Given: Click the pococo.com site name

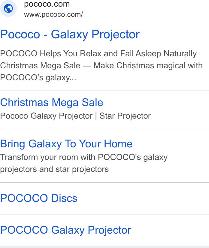Looking at the screenshot, I should pos(47,4).
